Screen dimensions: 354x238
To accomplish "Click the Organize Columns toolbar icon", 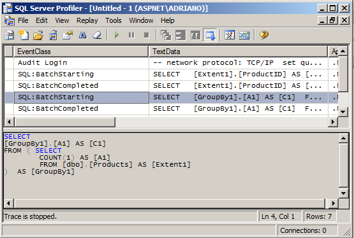I will point(166,36).
